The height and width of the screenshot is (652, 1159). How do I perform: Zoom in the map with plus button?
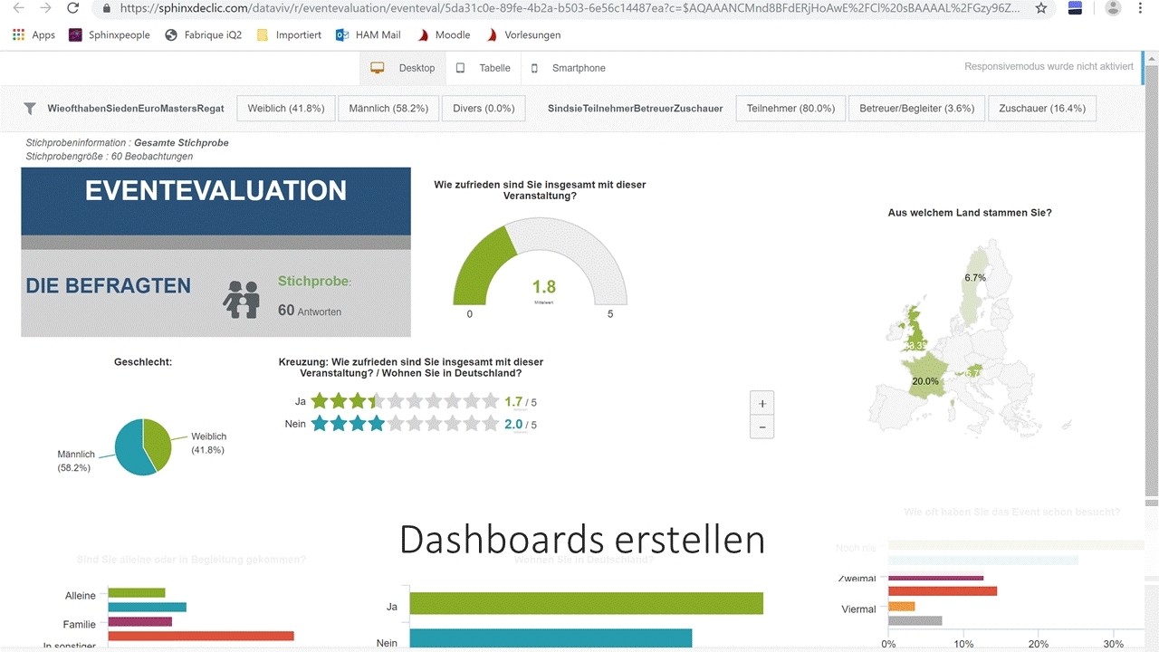(x=762, y=404)
